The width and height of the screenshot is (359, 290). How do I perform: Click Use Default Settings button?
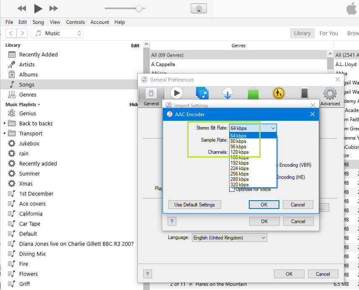[195, 205]
